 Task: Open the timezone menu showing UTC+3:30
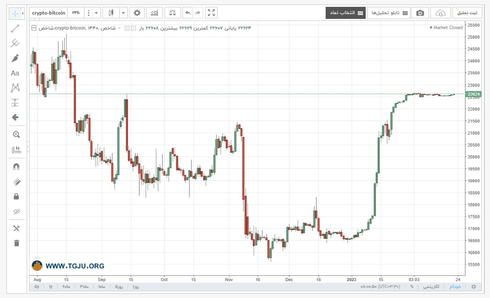pyautogui.click(x=380, y=287)
